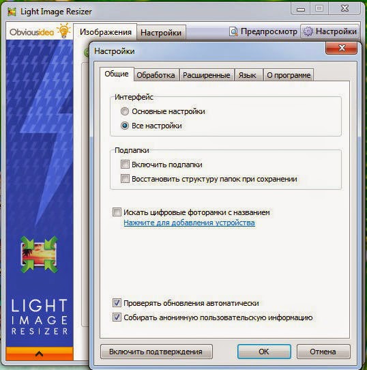Click the Включить подтверждения button
Screen dimensions: 367x370
(x=156, y=352)
